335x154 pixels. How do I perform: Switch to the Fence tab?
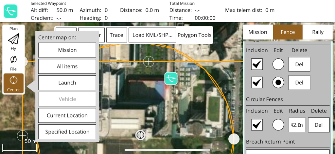point(288,32)
